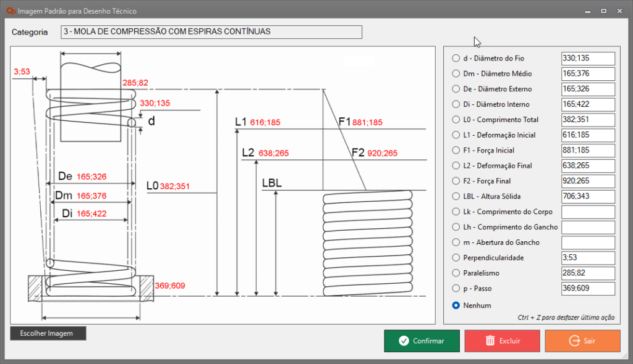
Task: Select the 'd - Diâmetro do Fio' radio option
Action: (456, 59)
